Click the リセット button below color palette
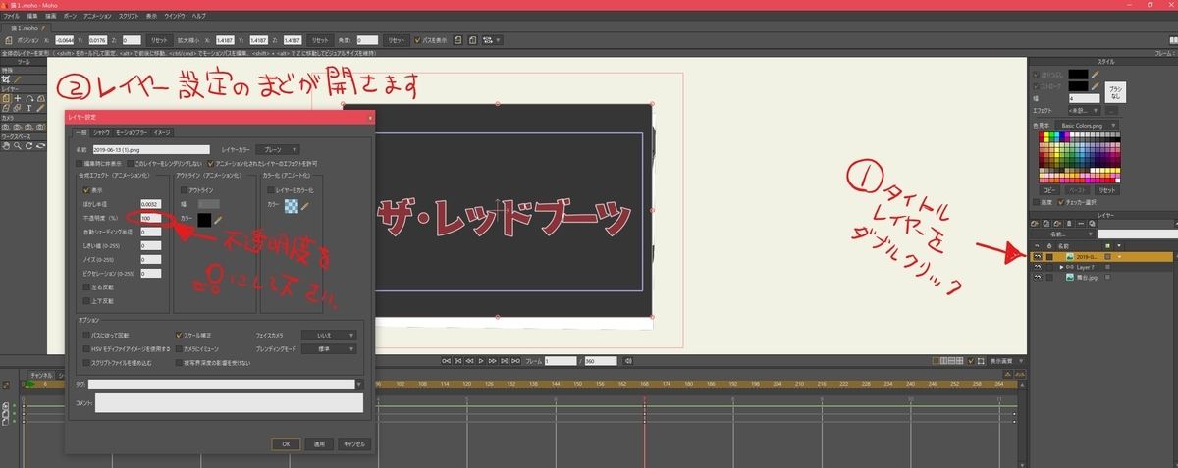The height and width of the screenshot is (468, 1178). pos(1107,190)
